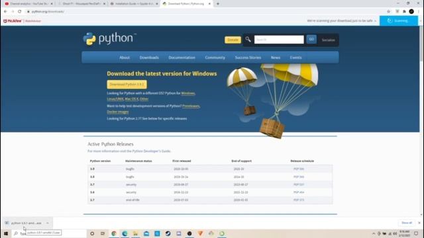Screen dimensions: 424x238
Task: Open Google Chrome from the taskbar
Action: [x=114, y=233]
